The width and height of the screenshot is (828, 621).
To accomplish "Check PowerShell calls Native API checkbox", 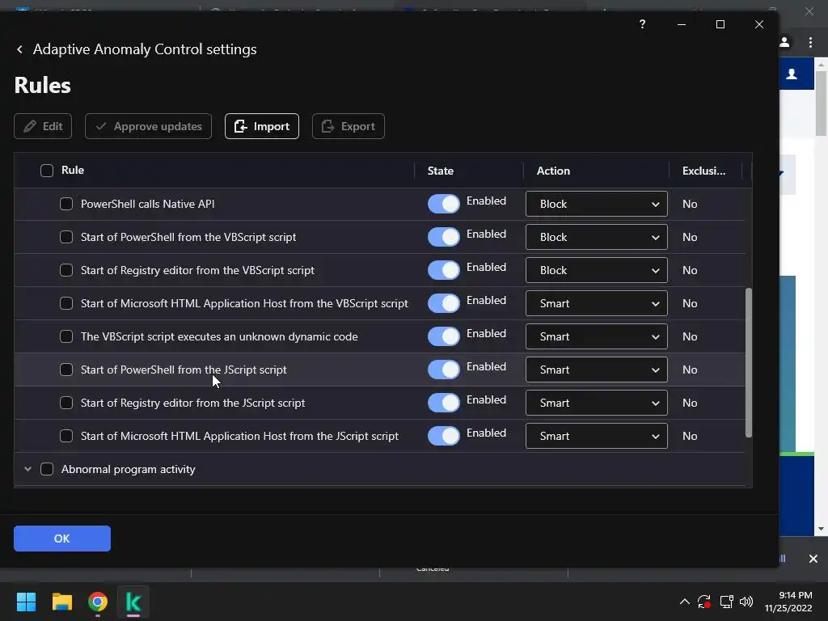I will [66, 204].
